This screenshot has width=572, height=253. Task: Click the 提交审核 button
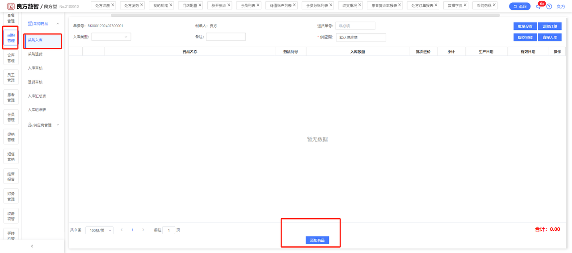tap(525, 37)
